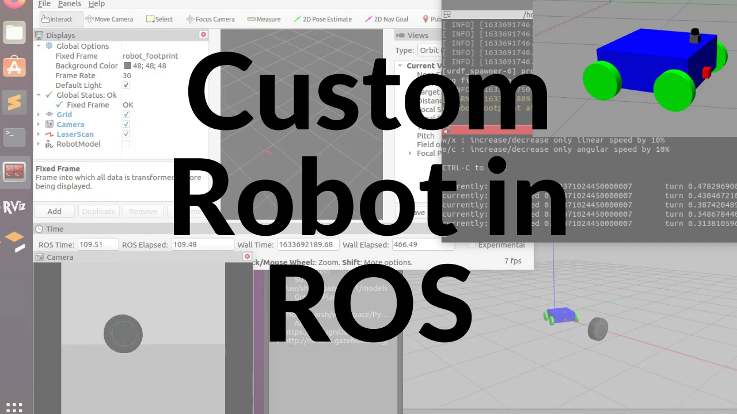
Task: Expand the Focal Point property
Action: 410,153
